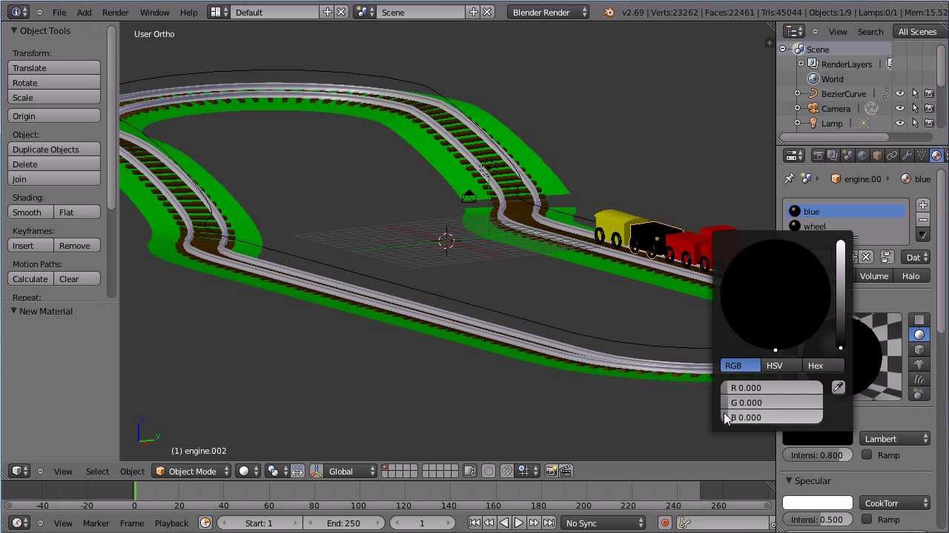Toggle Camera visibility eye icon

899,109
